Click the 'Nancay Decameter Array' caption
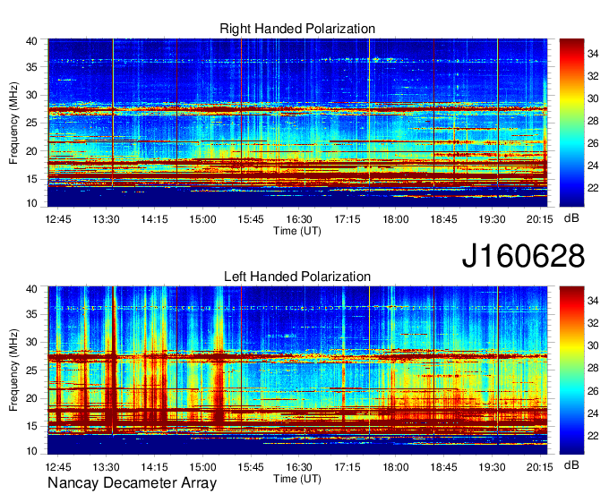Screen dimensions: 609x494 tap(132, 483)
